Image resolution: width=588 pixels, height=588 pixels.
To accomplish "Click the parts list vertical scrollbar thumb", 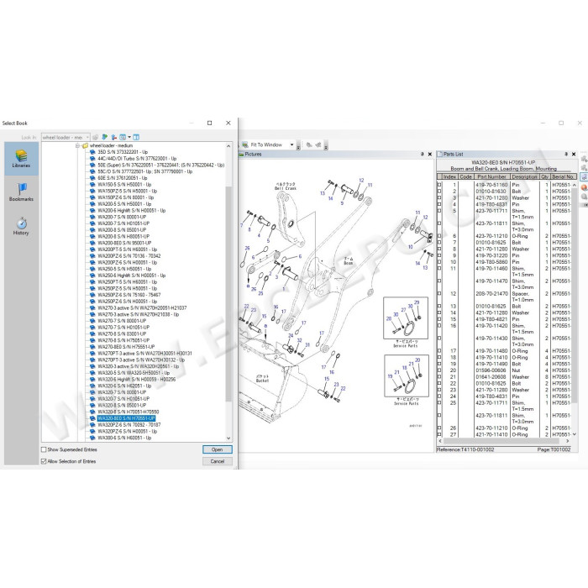I will [x=574, y=297].
